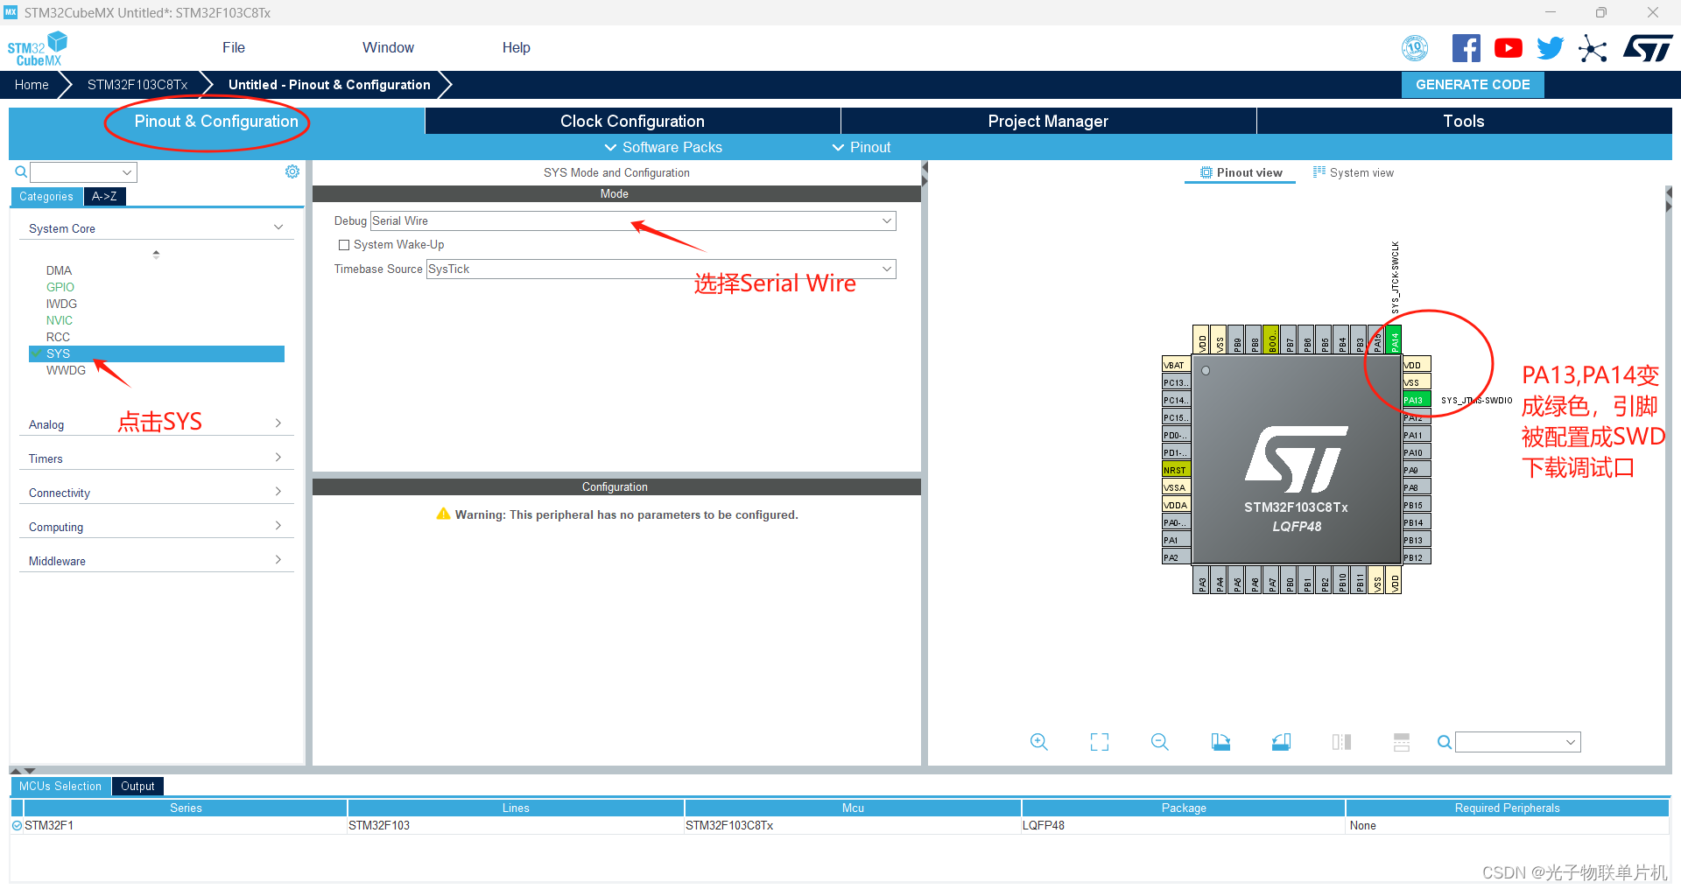Open the Timebase Source dropdown
1681x889 pixels.
(x=661, y=269)
